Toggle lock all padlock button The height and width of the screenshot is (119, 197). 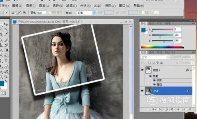click(161, 63)
